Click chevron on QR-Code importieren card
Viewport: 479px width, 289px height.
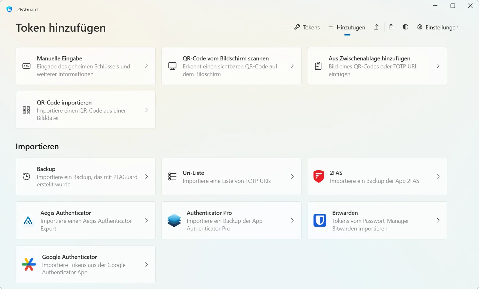click(x=146, y=110)
